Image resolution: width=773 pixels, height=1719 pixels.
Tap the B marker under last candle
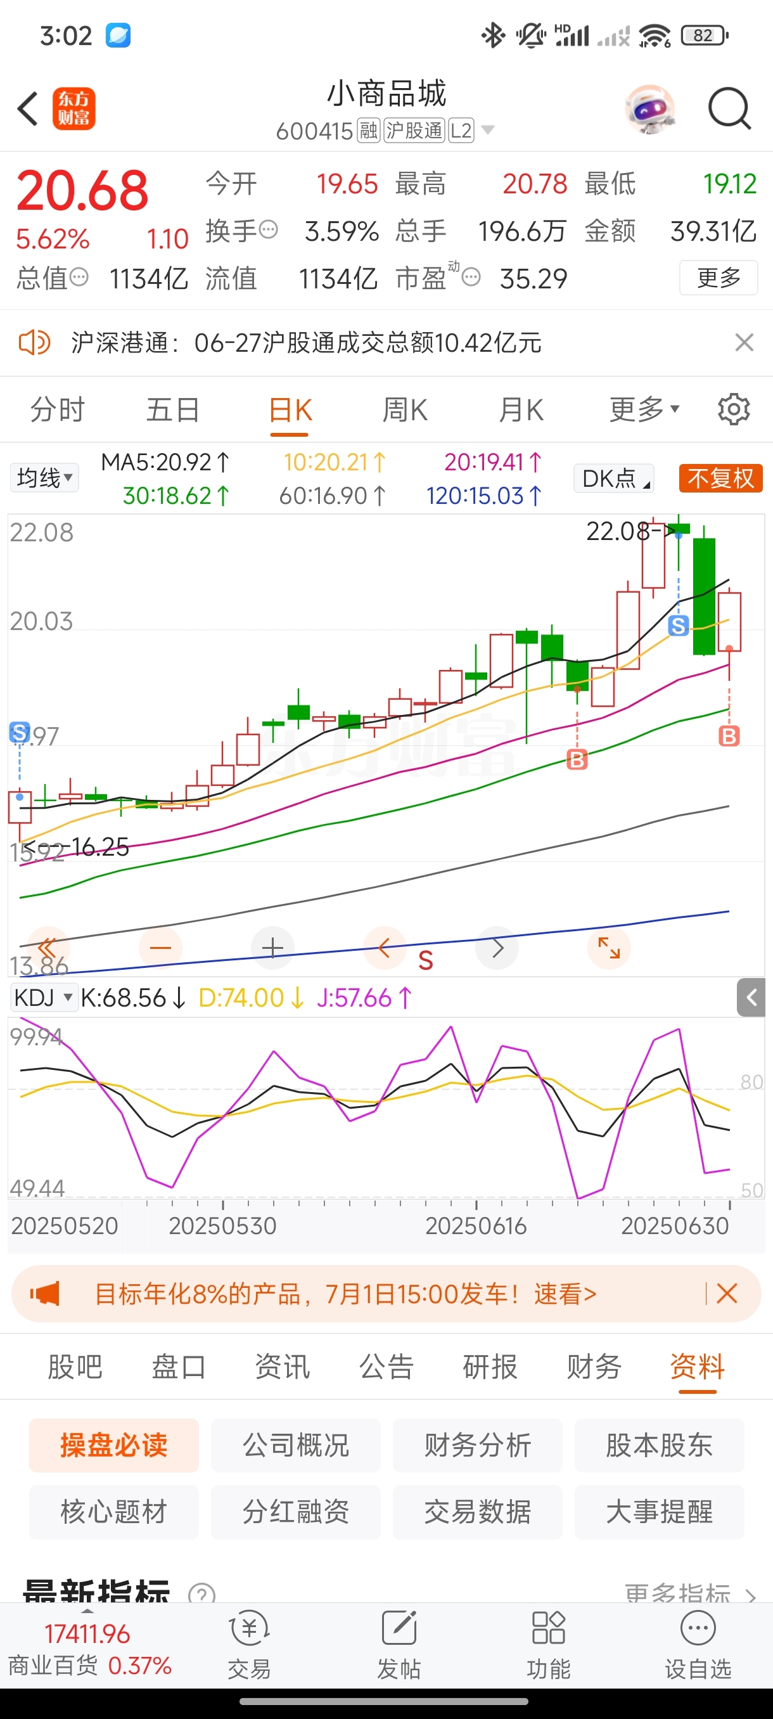click(729, 736)
